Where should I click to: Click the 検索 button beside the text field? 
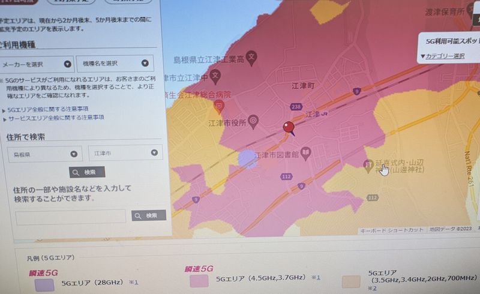point(149,215)
